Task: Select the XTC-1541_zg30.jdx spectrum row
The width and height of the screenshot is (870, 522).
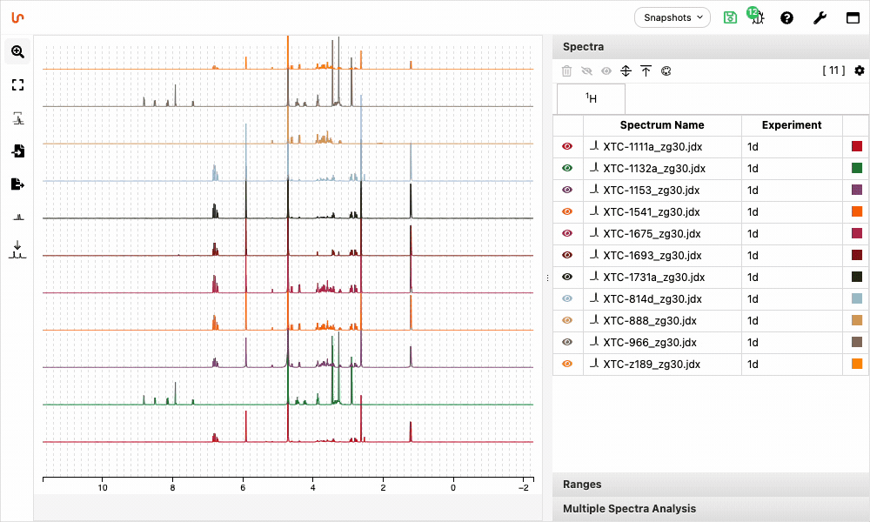Action: coord(661,211)
